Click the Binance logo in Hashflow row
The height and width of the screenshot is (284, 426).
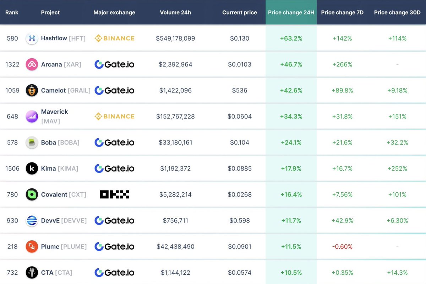coord(114,38)
